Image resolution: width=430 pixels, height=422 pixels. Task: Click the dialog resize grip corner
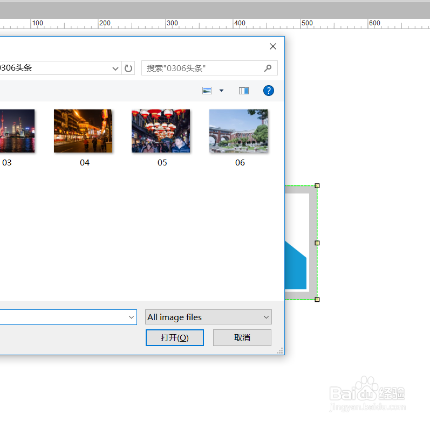(280, 351)
